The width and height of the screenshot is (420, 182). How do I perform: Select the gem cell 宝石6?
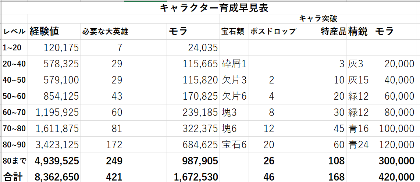[x=234, y=145]
